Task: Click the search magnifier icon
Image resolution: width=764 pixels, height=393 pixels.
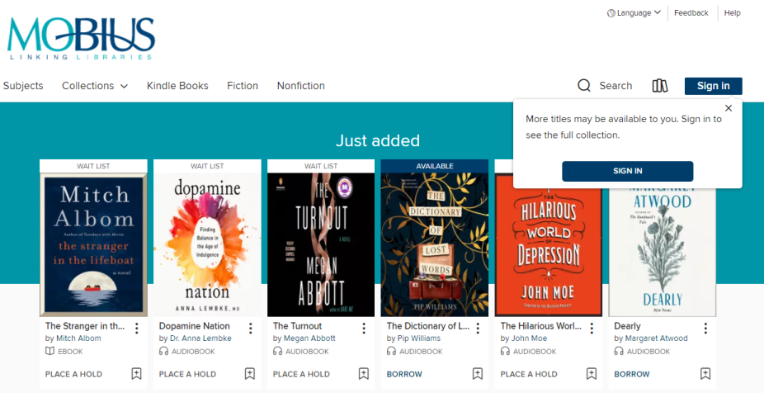Action: click(x=584, y=86)
